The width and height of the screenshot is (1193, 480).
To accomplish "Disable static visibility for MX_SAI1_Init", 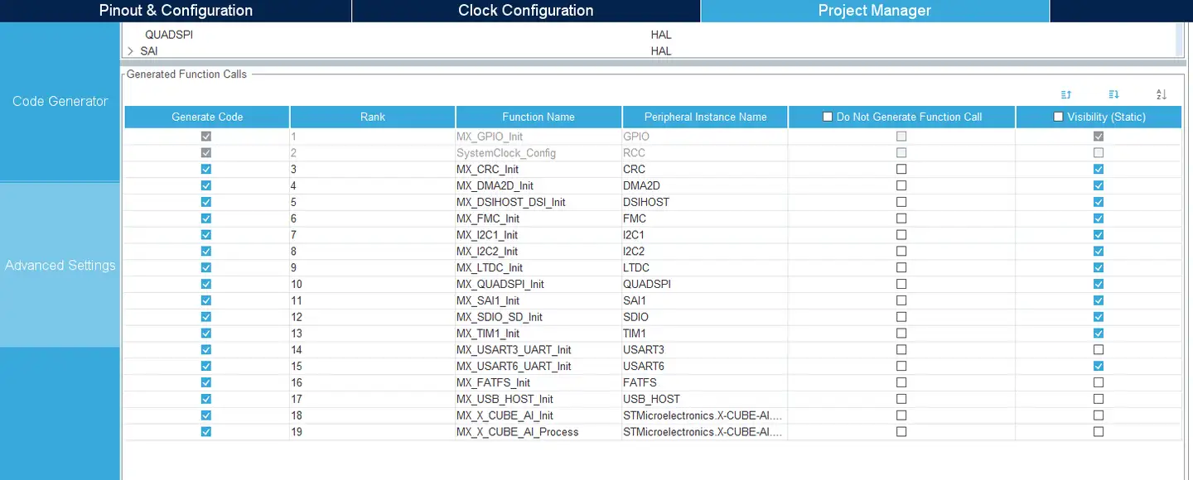I will coord(1099,300).
